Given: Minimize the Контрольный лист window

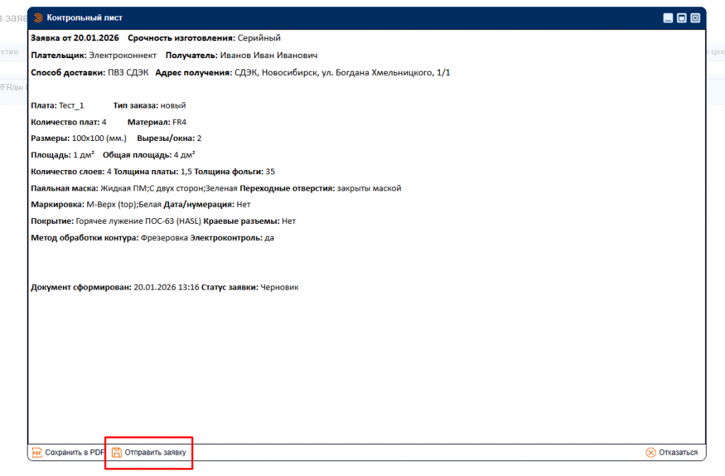Looking at the screenshot, I should 668,18.
